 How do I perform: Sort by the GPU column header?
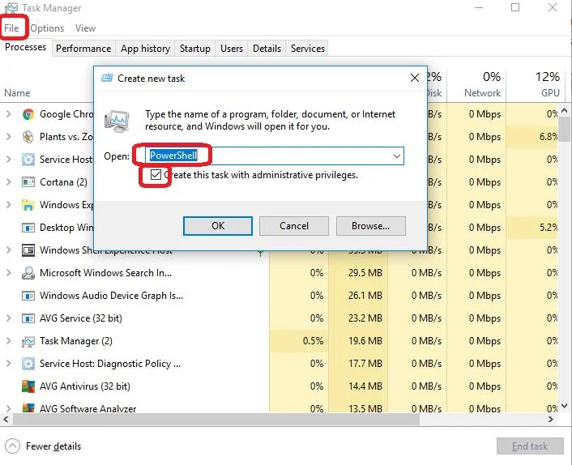pos(550,93)
